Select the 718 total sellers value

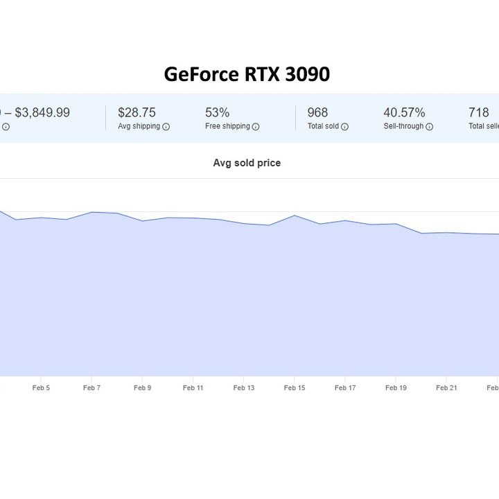(x=479, y=112)
